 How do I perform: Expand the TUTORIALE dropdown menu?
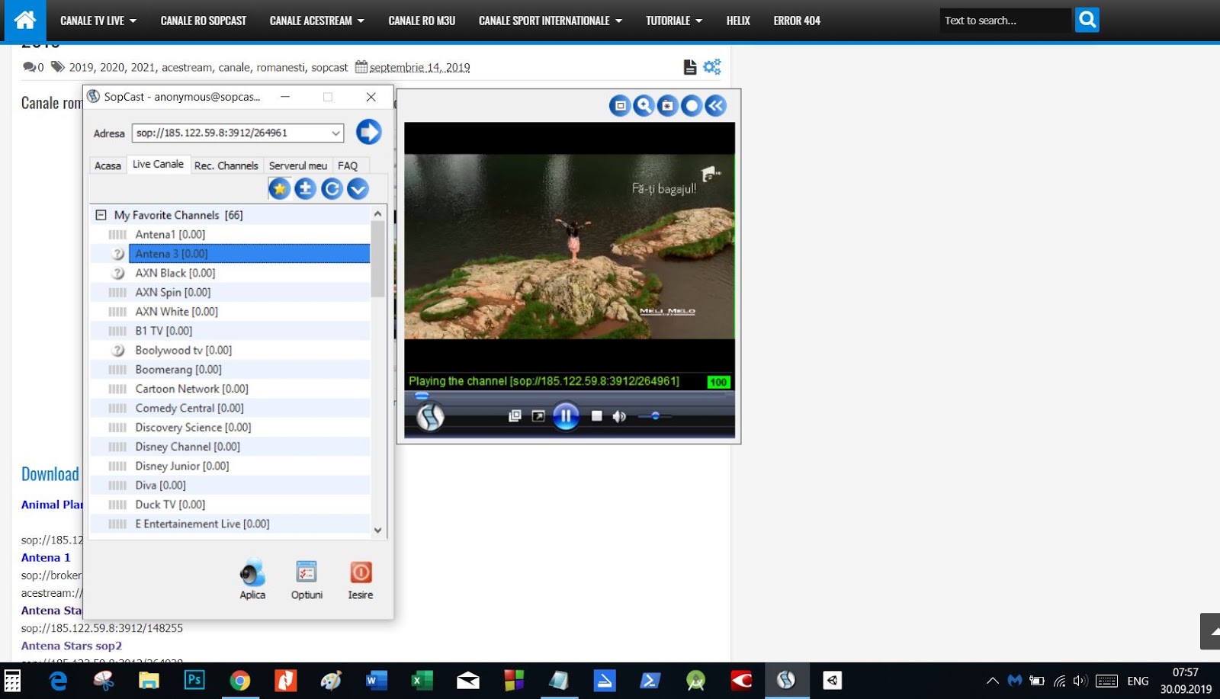coord(674,21)
